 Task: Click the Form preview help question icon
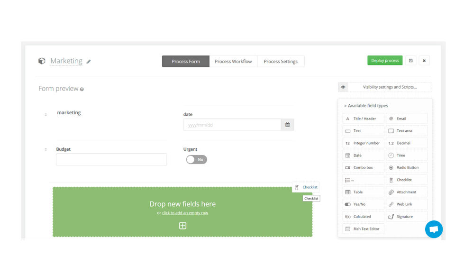(82, 90)
